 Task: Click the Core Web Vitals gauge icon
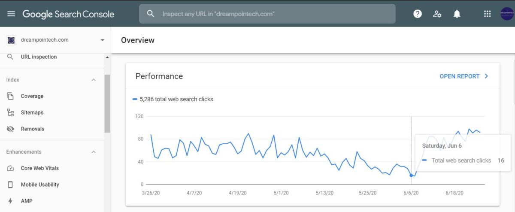(11, 168)
